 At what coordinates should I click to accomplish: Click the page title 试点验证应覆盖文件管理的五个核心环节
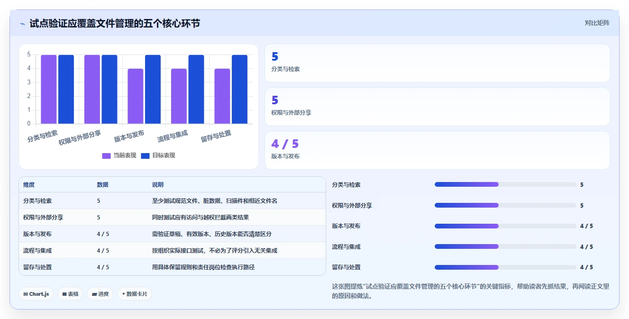[x=115, y=23]
